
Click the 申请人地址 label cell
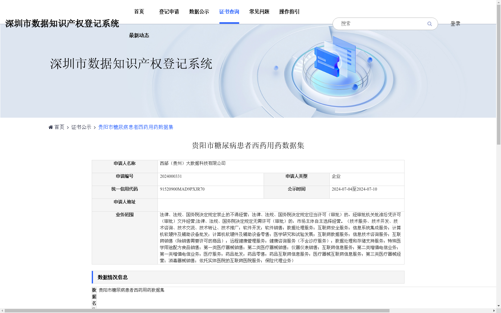coord(125,205)
